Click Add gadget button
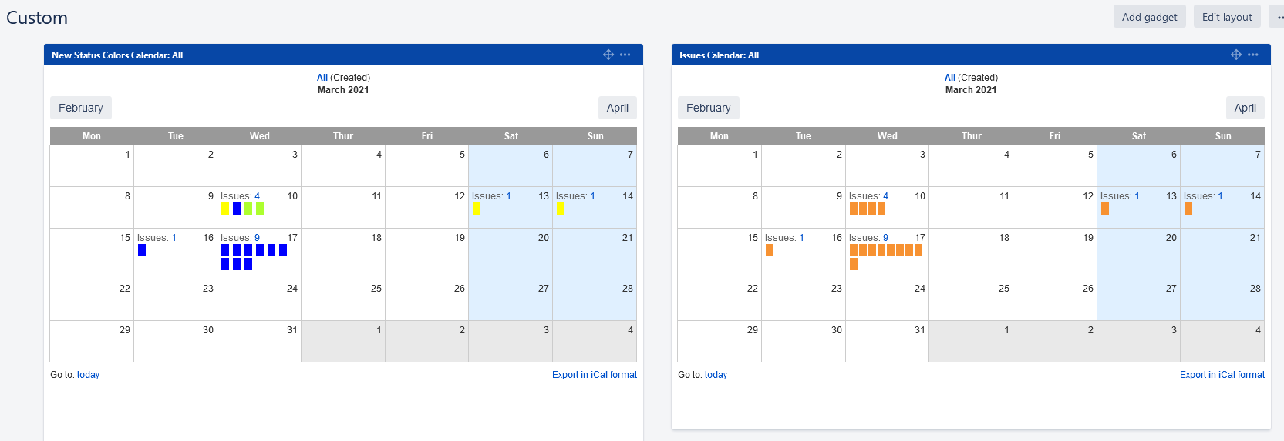1284x441 pixels. coord(1149,17)
